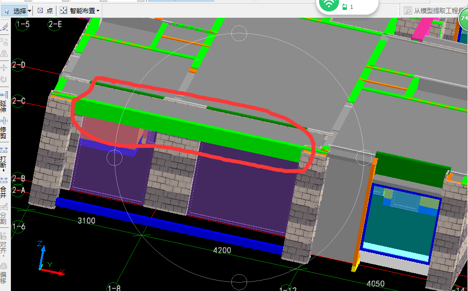Click the green 74 floating ball

coord(464,18)
